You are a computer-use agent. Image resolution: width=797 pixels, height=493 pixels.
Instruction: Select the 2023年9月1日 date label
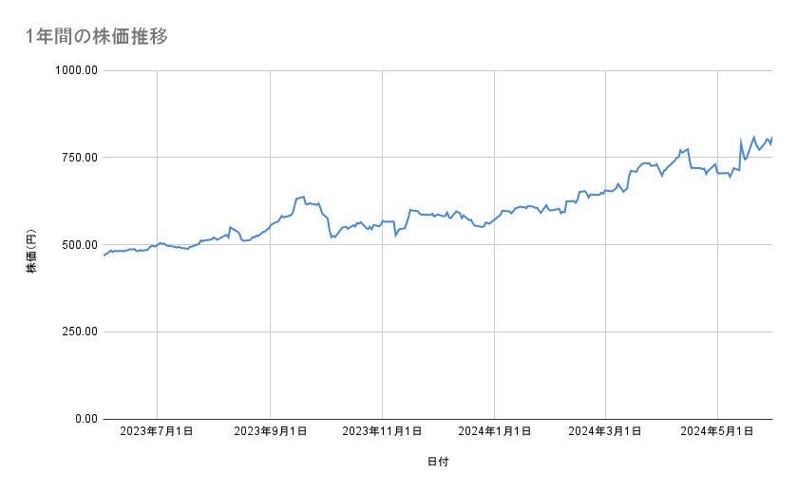[x=270, y=432]
